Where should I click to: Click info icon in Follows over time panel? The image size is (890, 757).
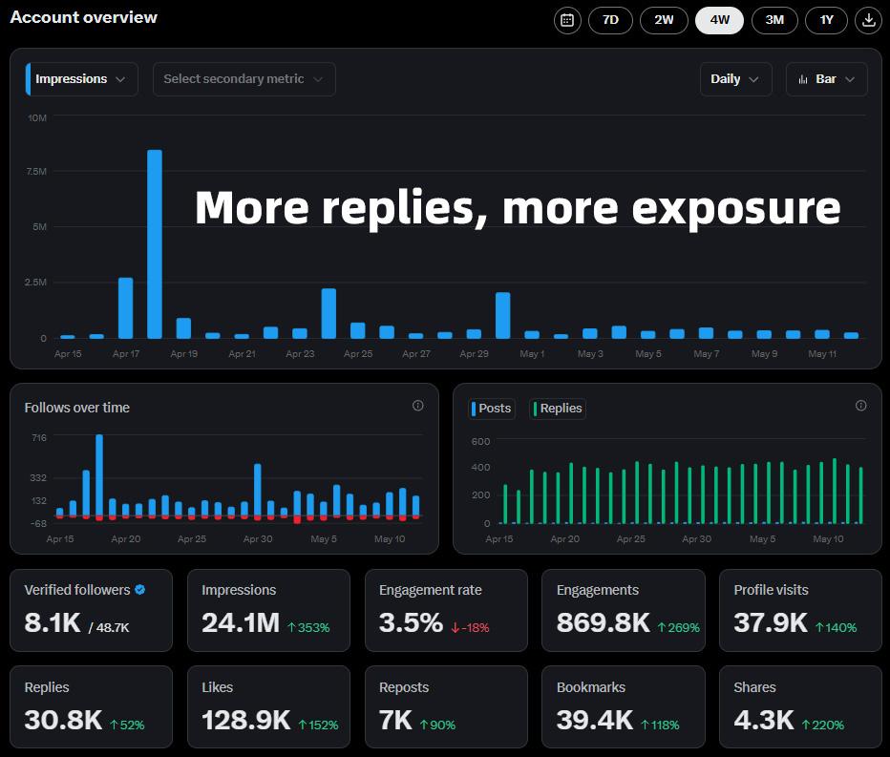(x=417, y=406)
